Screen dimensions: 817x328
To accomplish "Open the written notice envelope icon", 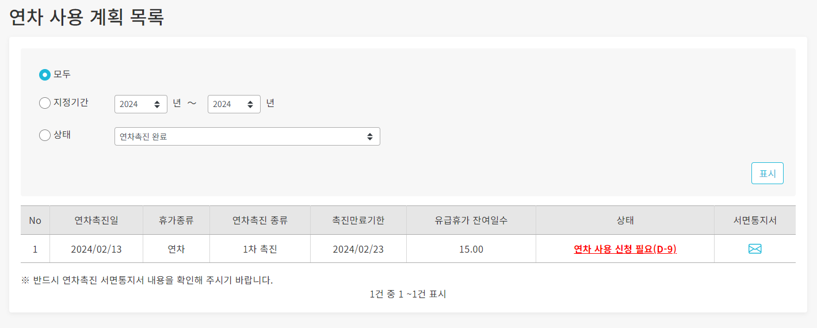I will (x=755, y=249).
